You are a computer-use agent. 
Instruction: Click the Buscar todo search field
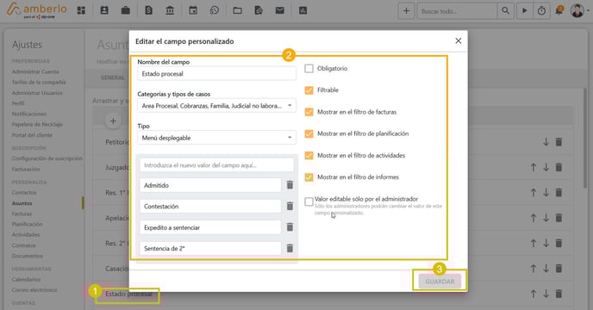click(x=457, y=11)
